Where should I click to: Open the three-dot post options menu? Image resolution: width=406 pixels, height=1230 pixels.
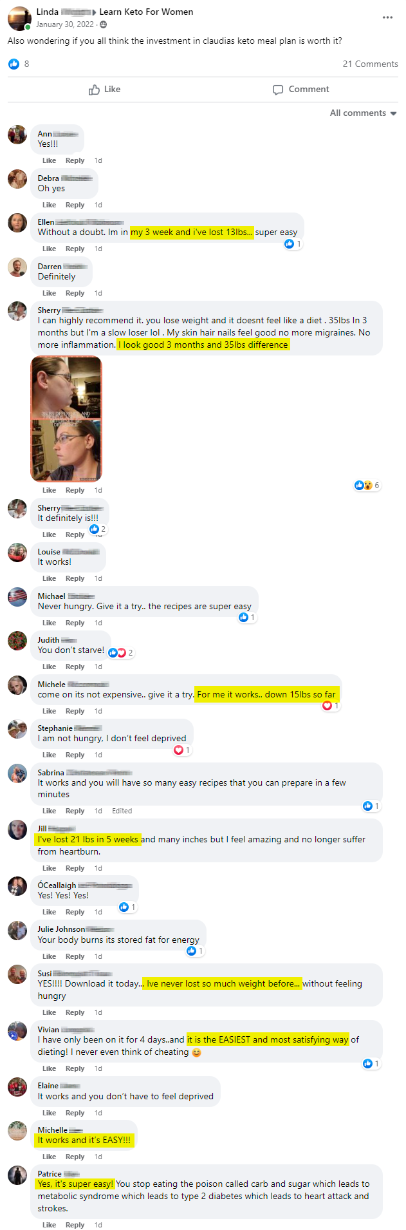pos(387,17)
